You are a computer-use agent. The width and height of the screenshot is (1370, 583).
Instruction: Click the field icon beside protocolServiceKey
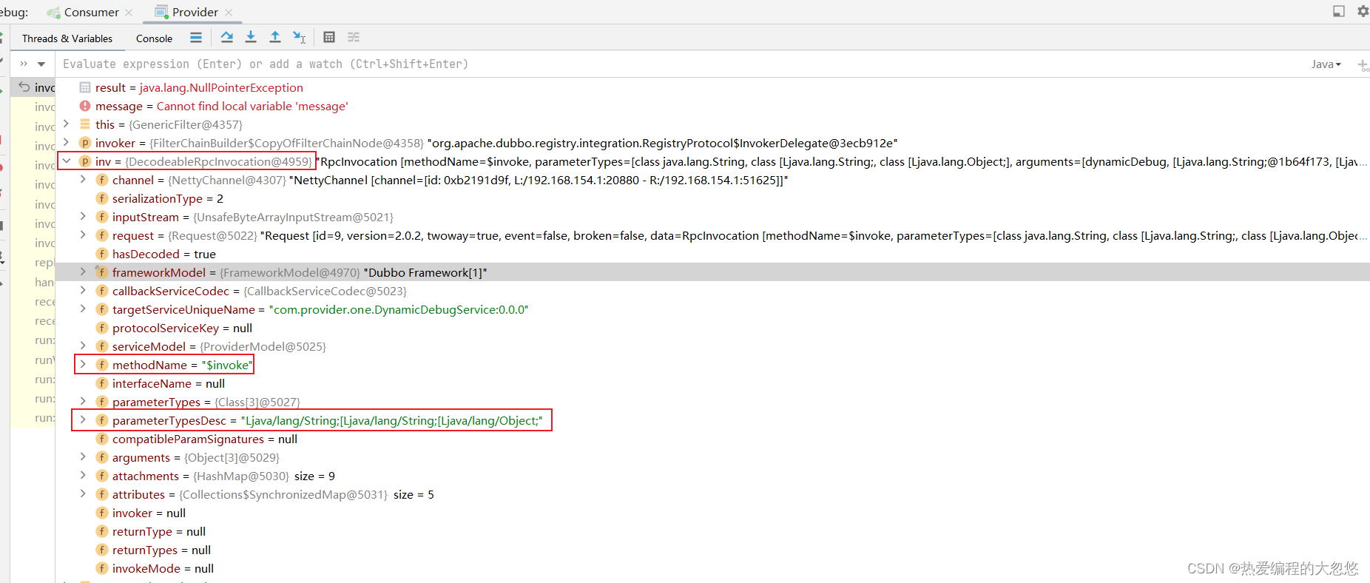tap(102, 328)
